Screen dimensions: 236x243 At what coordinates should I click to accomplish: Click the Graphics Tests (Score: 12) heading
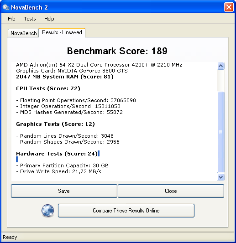(x=55, y=124)
